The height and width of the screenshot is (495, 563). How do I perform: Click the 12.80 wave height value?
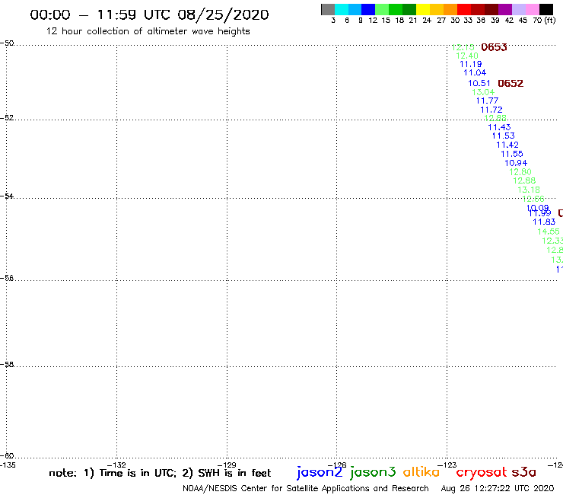click(520, 172)
